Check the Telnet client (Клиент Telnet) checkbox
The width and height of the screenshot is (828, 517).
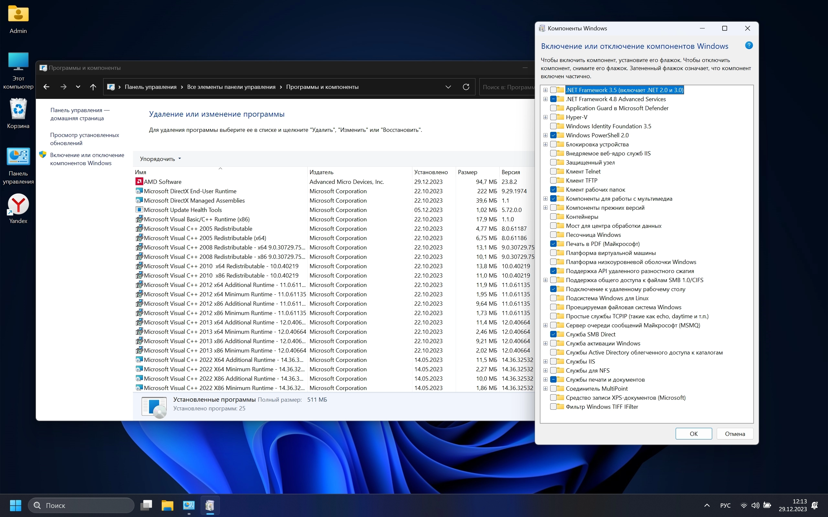tap(553, 172)
